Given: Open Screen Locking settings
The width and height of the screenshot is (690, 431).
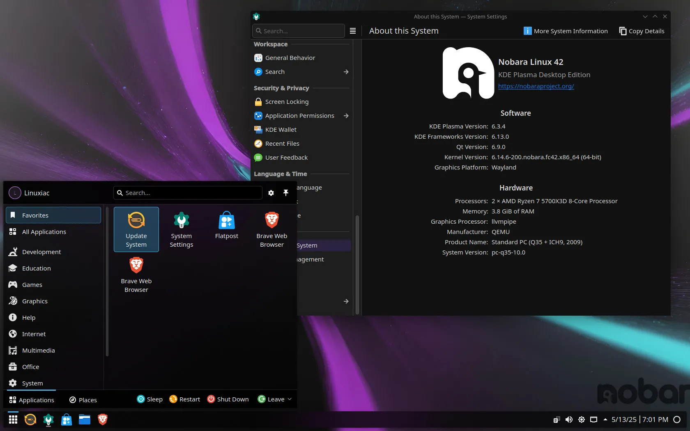Looking at the screenshot, I should tap(286, 101).
